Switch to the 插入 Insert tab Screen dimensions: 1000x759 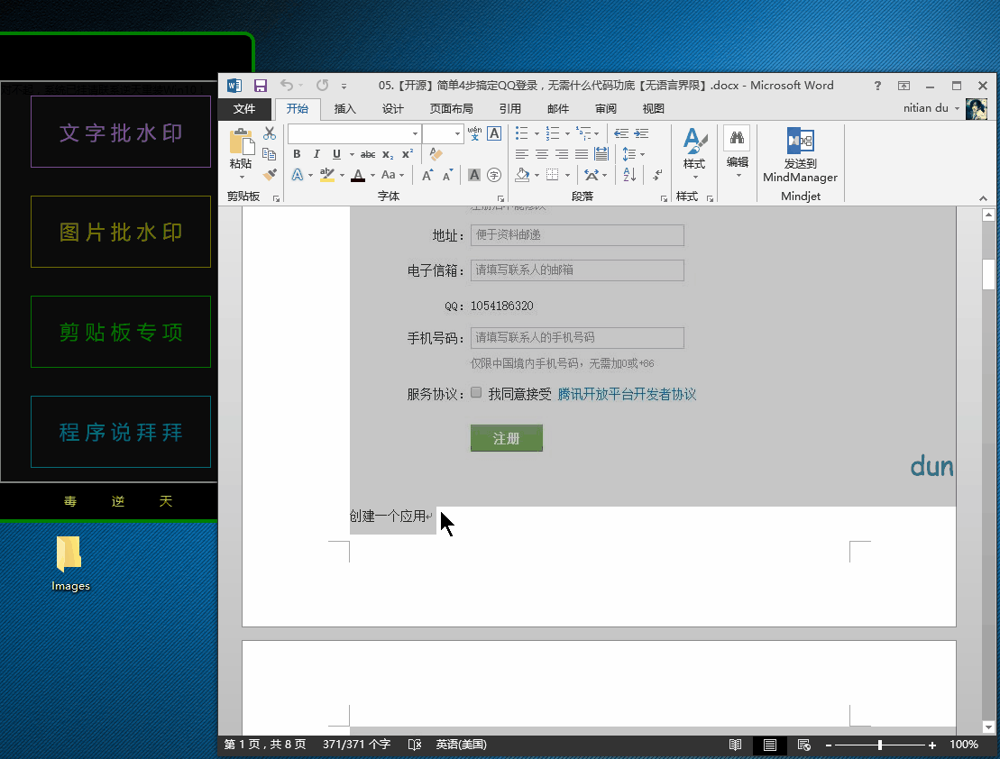pyautogui.click(x=345, y=109)
